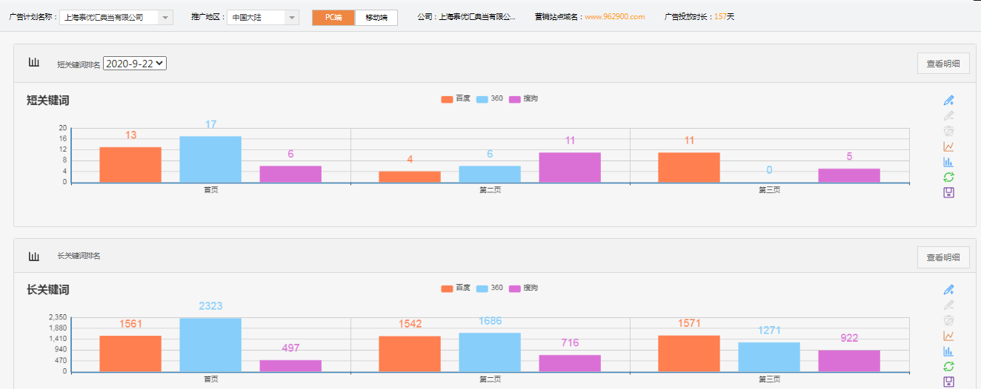Viewport: 981px width, 389px height.
Task: Click the line chart switch icon in short keyword chart
Action: coord(948,146)
